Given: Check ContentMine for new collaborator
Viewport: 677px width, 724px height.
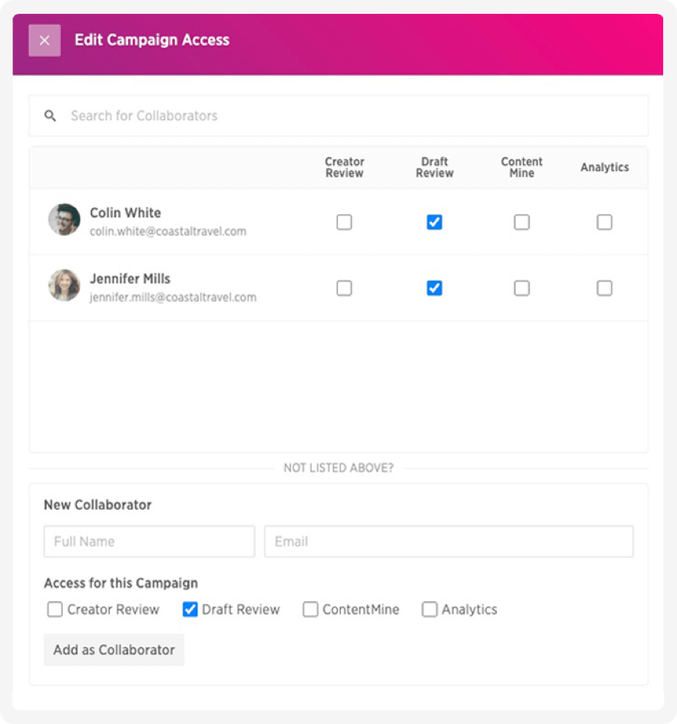Looking at the screenshot, I should 311,610.
